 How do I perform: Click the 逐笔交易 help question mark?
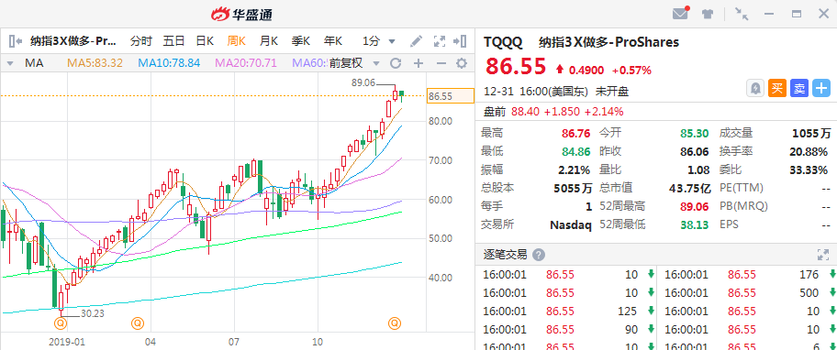[539, 255]
